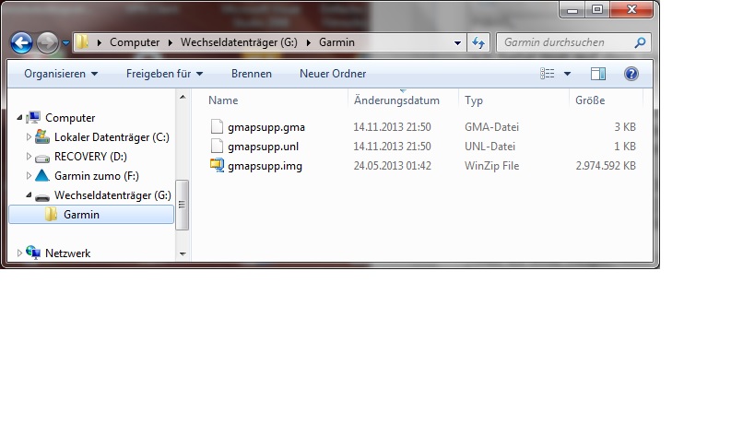Click the change view icon in the toolbar
This screenshot has width=755, height=424.
pyautogui.click(x=548, y=74)
